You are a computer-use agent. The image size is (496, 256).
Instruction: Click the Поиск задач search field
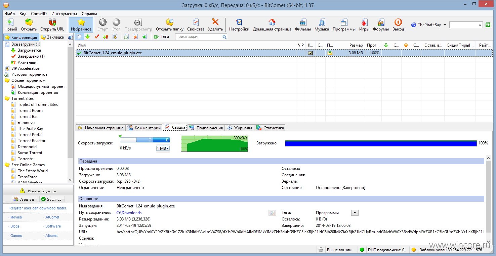click(198, 37)
